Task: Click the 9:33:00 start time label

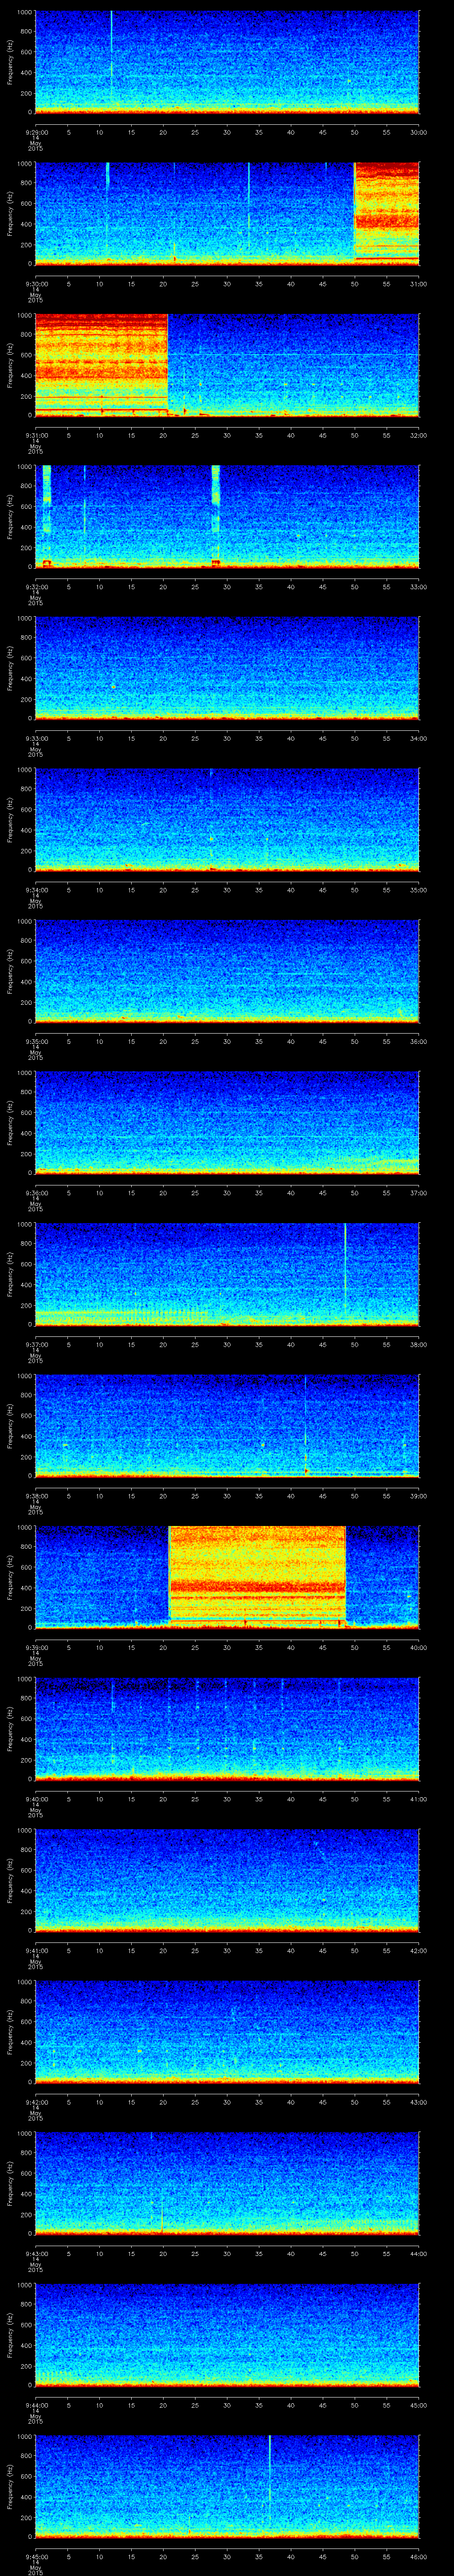Action: (x=36, y=738)
